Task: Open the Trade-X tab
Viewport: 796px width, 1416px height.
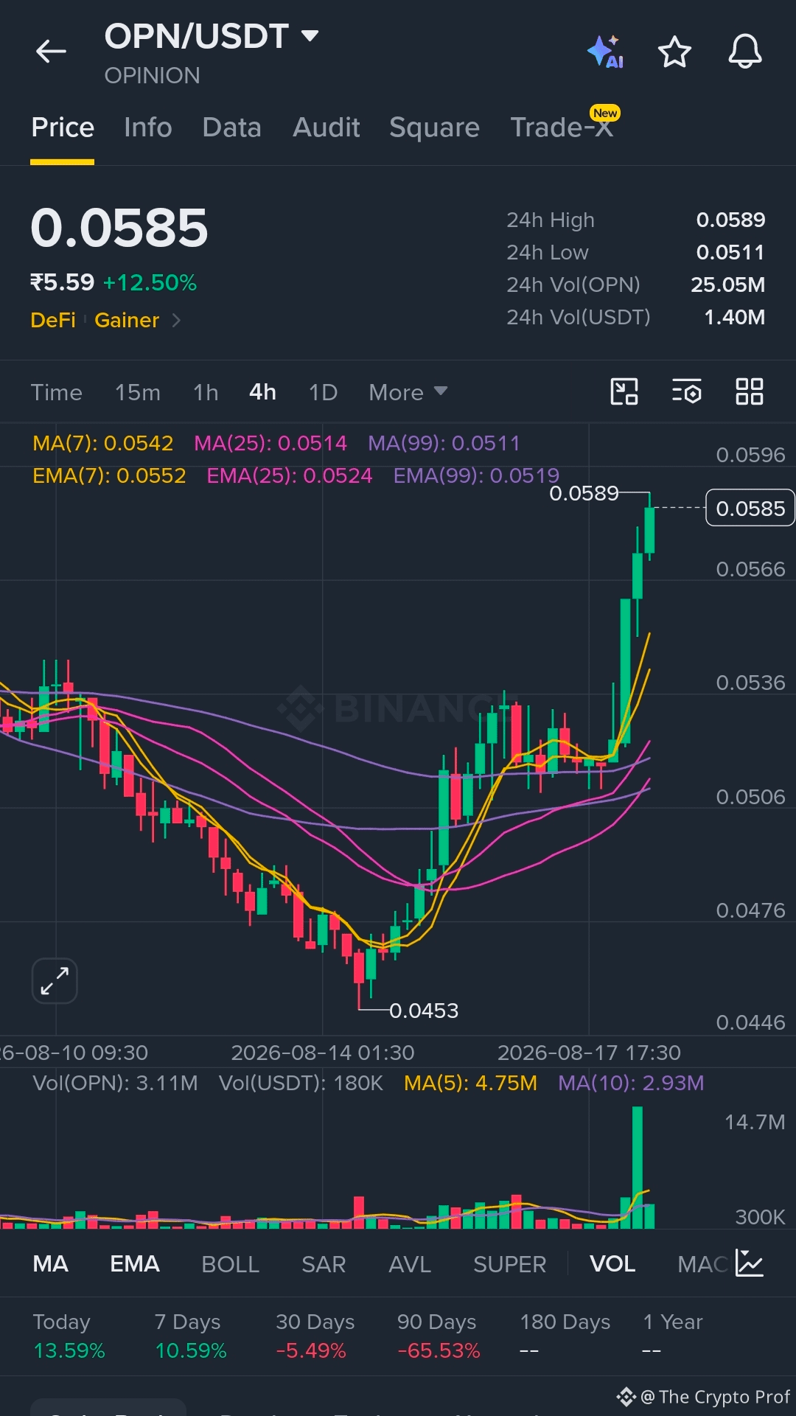Action: point(562,128)
